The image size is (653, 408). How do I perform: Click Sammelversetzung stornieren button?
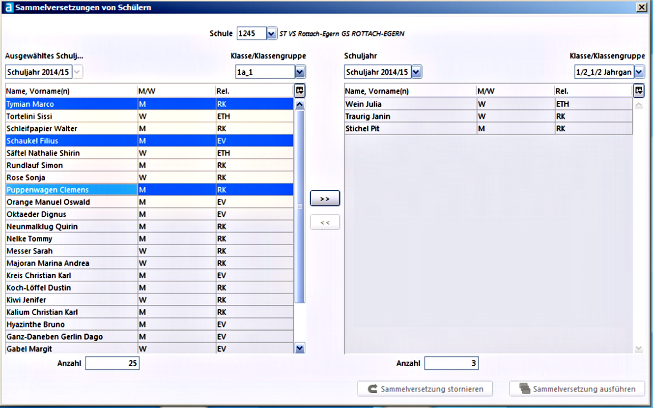point(425,389)
